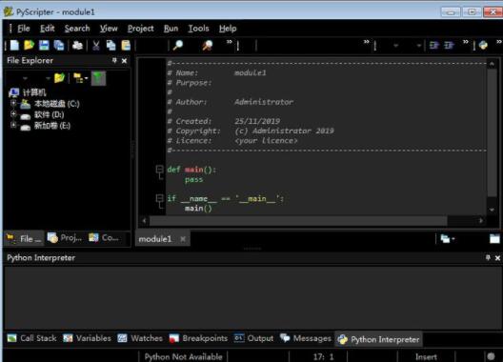Switch to the Variables tab
Image resolution: width=503 pixels, height=362 pixels.
[87, 338]
